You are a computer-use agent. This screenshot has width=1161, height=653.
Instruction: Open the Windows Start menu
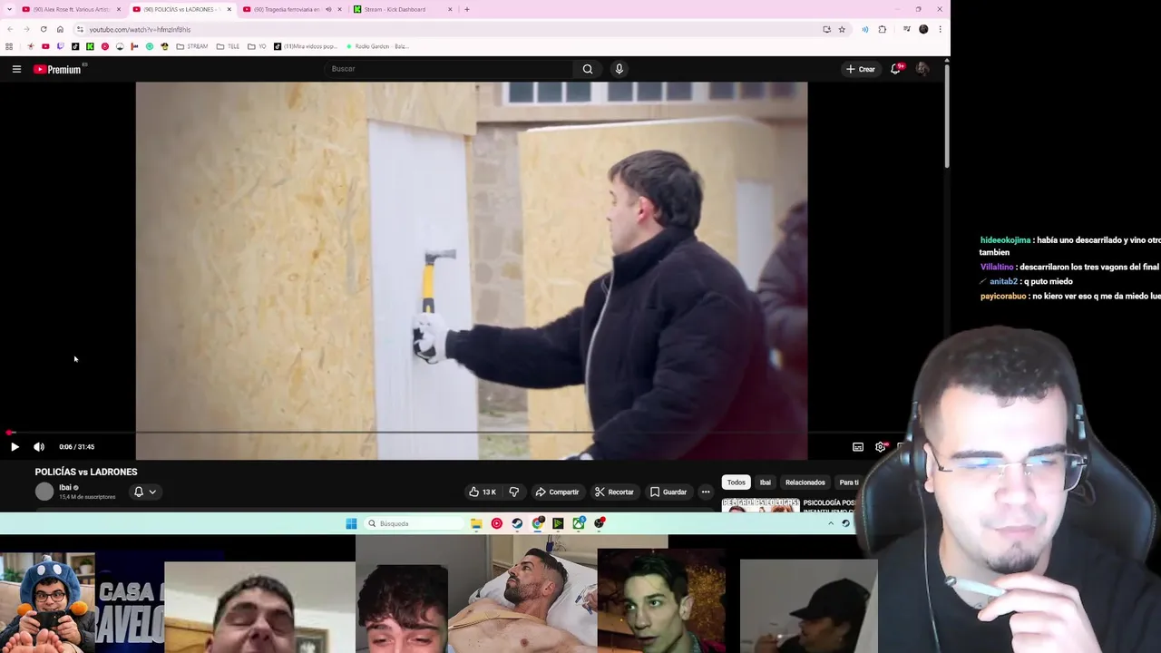(x=351, y=523)
